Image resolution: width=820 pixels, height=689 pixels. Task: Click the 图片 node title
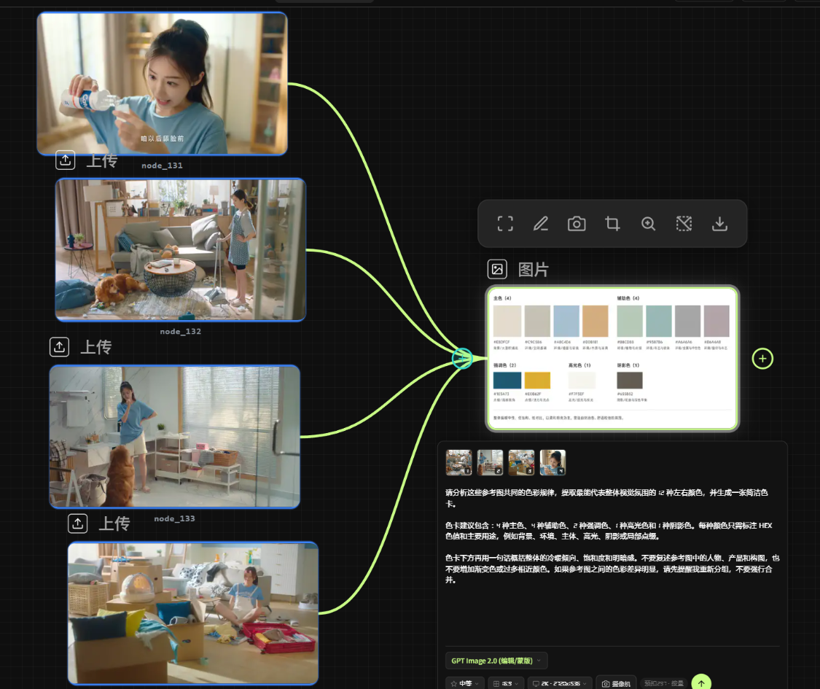tap(534, 270)
